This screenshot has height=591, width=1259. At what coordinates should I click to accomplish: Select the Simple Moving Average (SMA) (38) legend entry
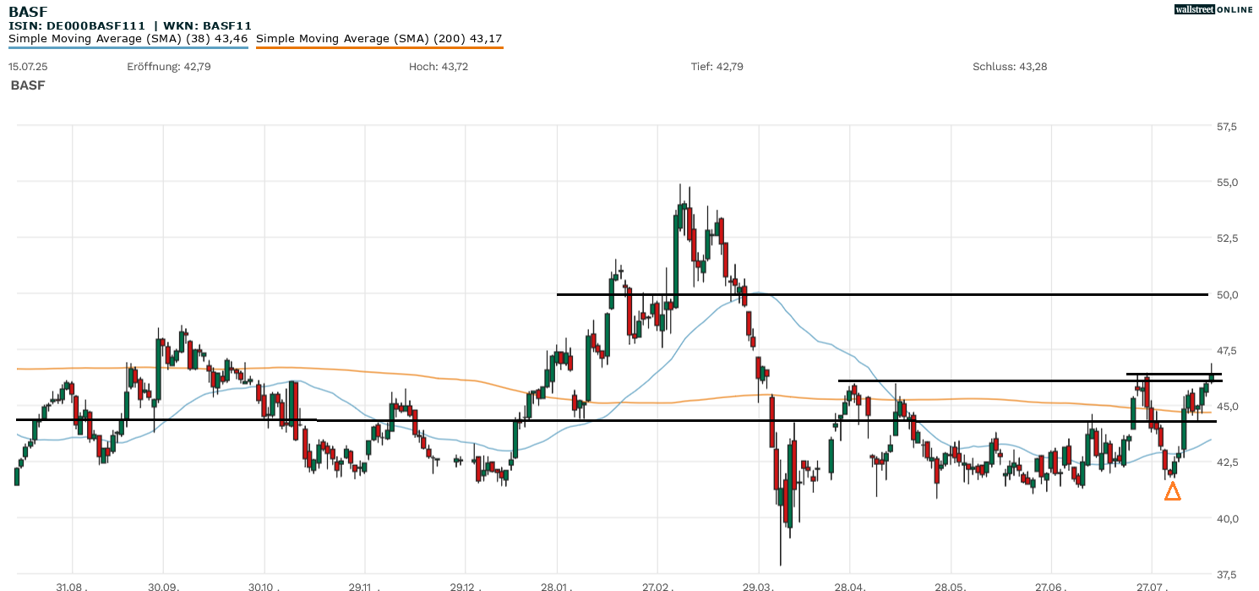tap(128, 38)
